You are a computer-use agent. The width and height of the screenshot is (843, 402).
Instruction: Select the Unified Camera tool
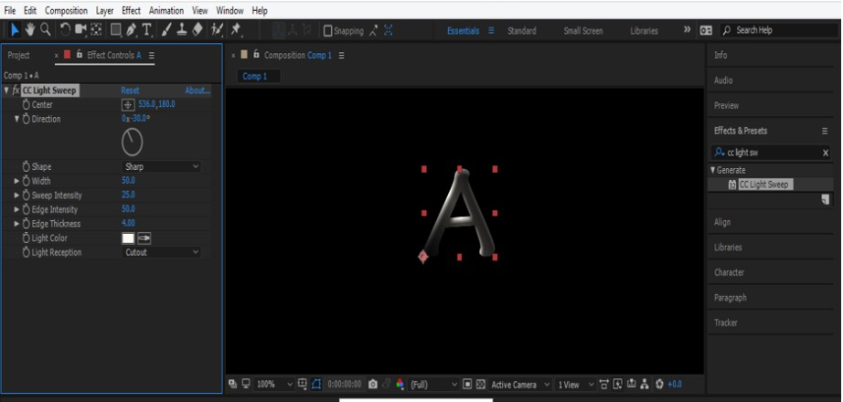[x=80, y=30]
